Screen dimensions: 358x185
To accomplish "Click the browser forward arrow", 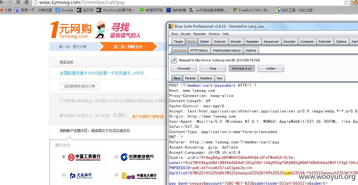I will click(x=10, y=2).
